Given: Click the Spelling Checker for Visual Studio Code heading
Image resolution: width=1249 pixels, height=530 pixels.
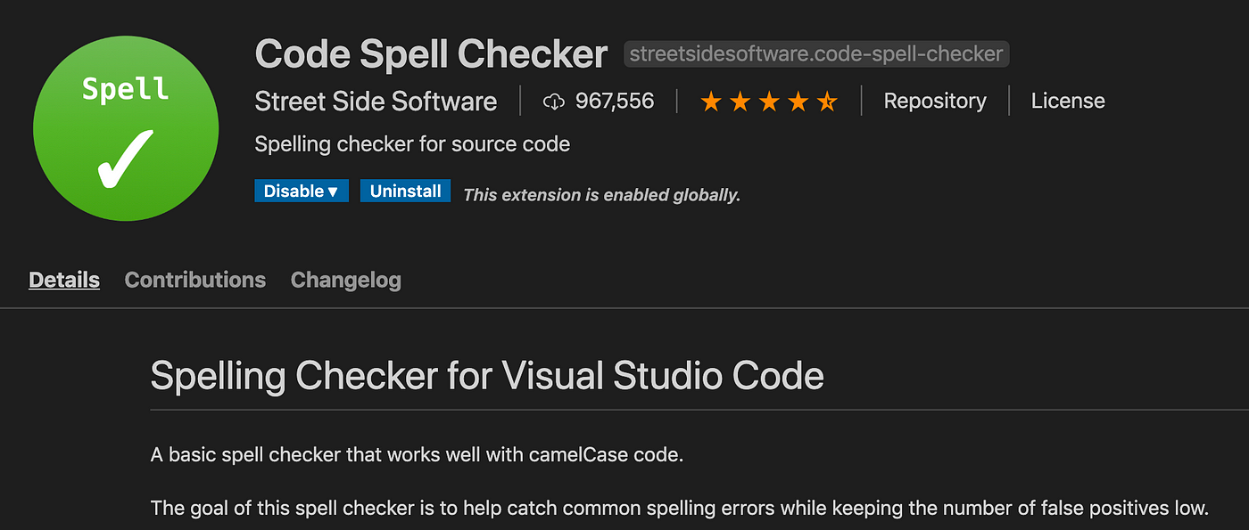Looking at the screenshot, I should tap(487, 376).
